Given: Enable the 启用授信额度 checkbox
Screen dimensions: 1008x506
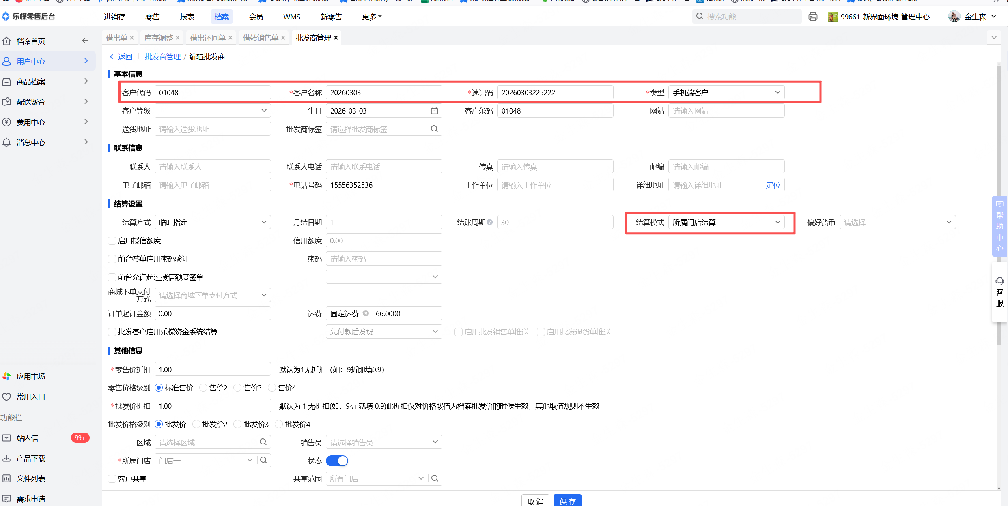Looking at the screenshot, I should pyautogui.click(x=112, y=241).
